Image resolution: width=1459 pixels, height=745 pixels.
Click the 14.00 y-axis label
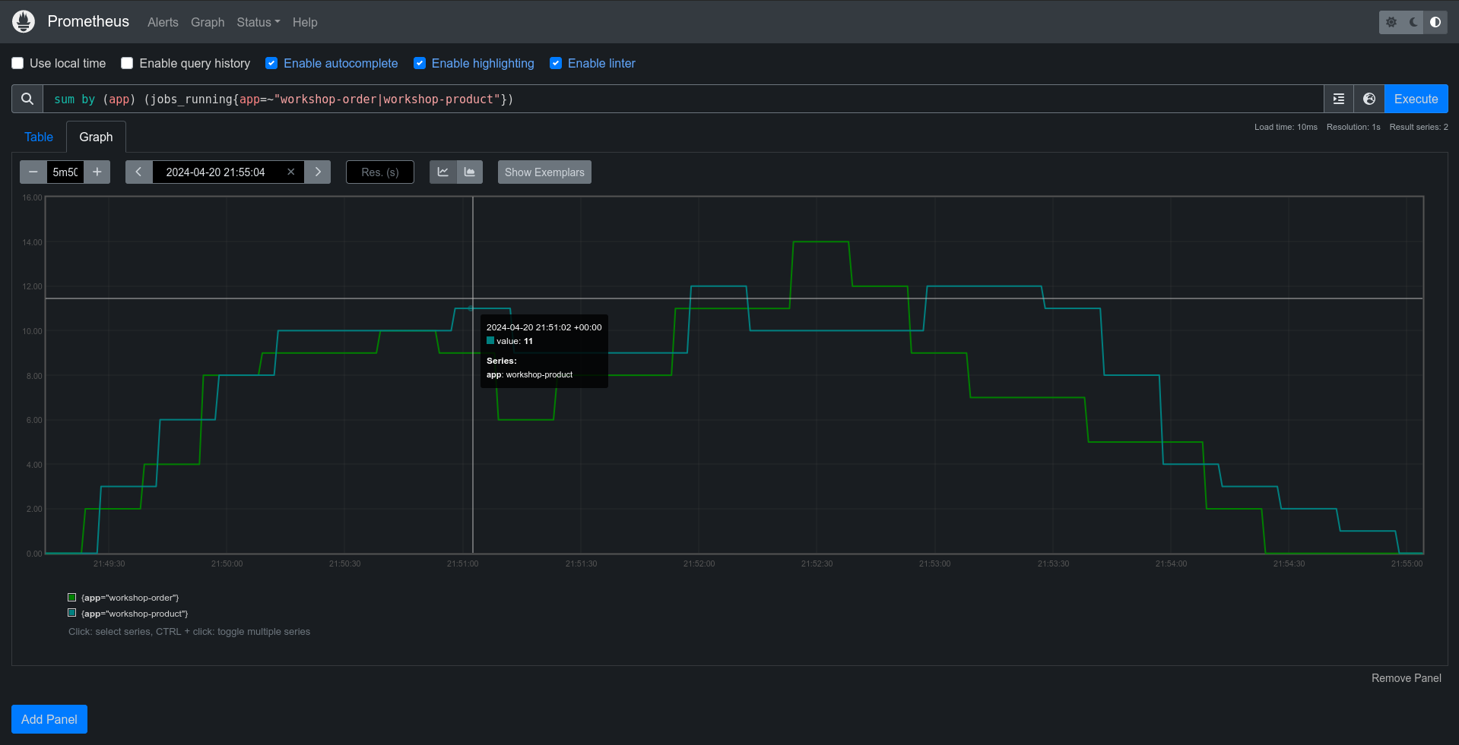33,242
